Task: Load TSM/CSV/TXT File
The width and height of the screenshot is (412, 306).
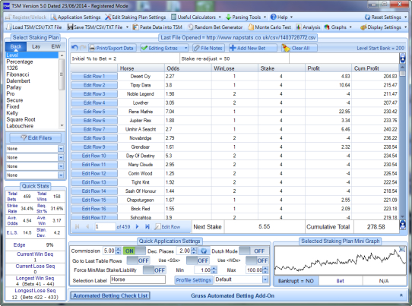Action: tap(34, 27)
